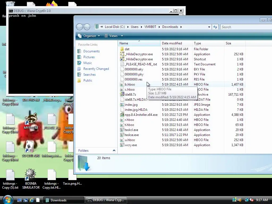Open recent pages dropdown next to Forward
272x204 pixels.
[92, 27]
